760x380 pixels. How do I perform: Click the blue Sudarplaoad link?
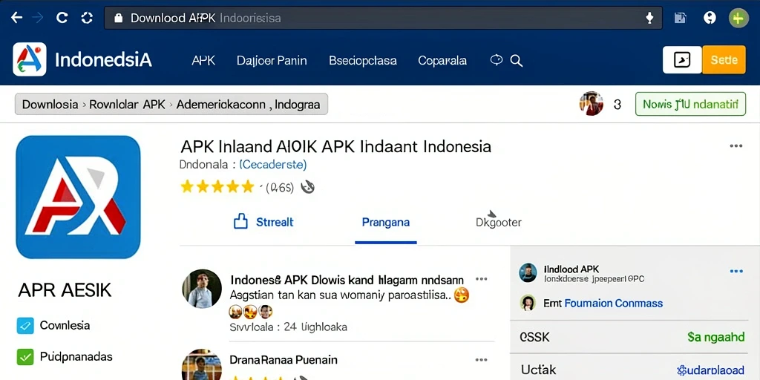point(710,371)
